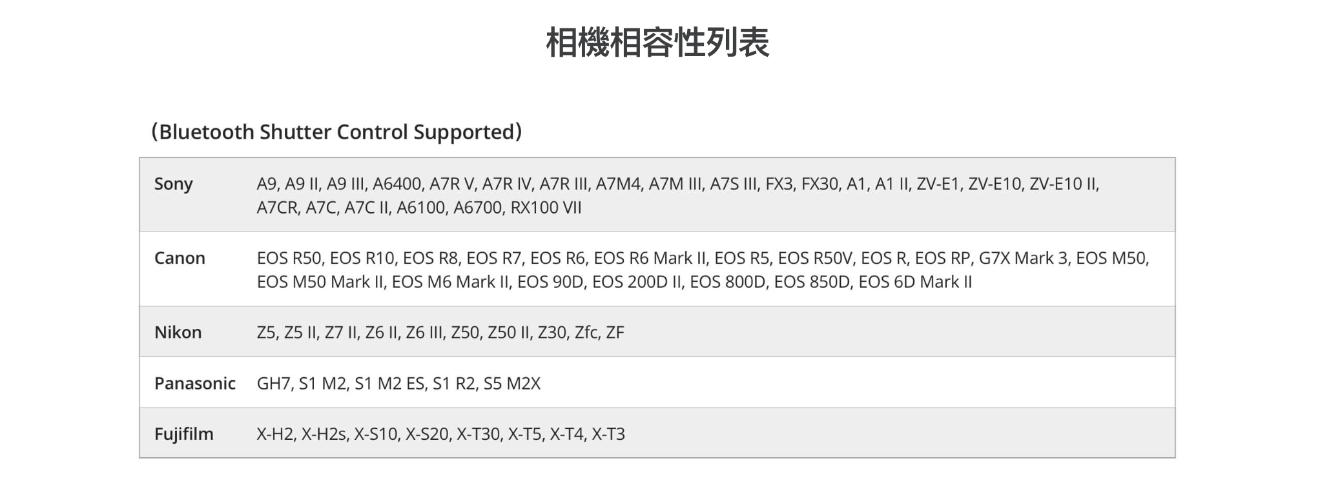1320x494 pixels.
Task: Select the Sony brand label
Action: point(173,184)
